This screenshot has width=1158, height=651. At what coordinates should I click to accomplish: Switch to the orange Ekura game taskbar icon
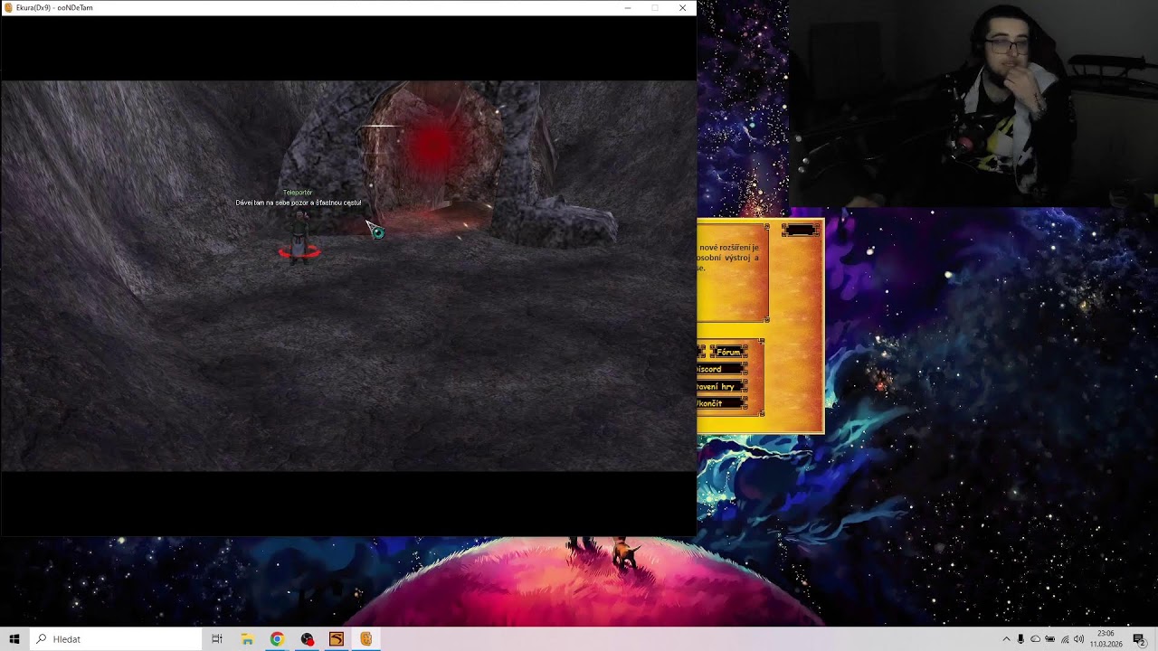[366, 639]
